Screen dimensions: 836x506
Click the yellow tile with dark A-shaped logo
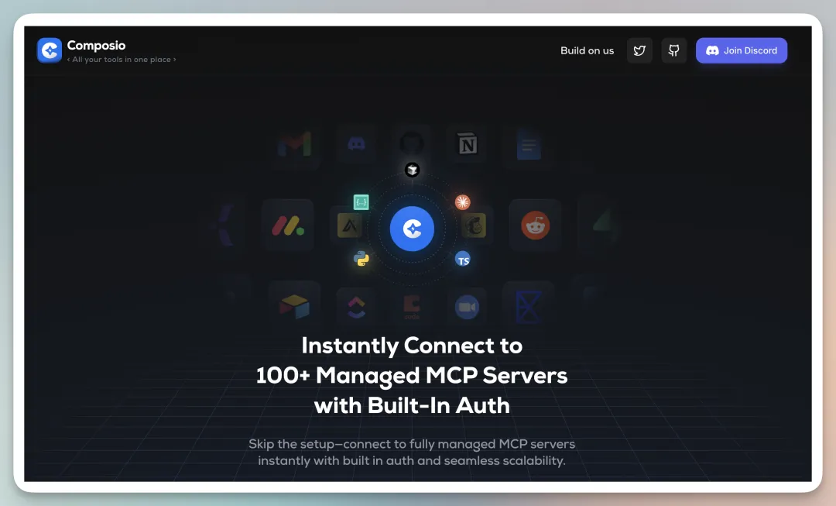(x=350, y=225)
